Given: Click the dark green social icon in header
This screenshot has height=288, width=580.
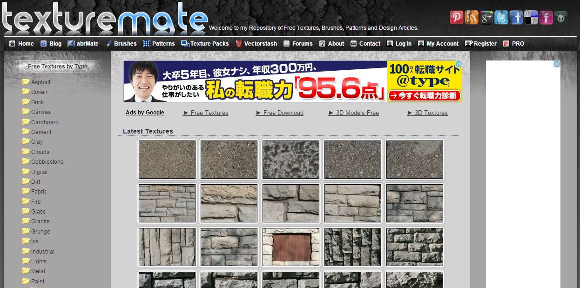Looking at the screenshot, I should pos(561,17).
